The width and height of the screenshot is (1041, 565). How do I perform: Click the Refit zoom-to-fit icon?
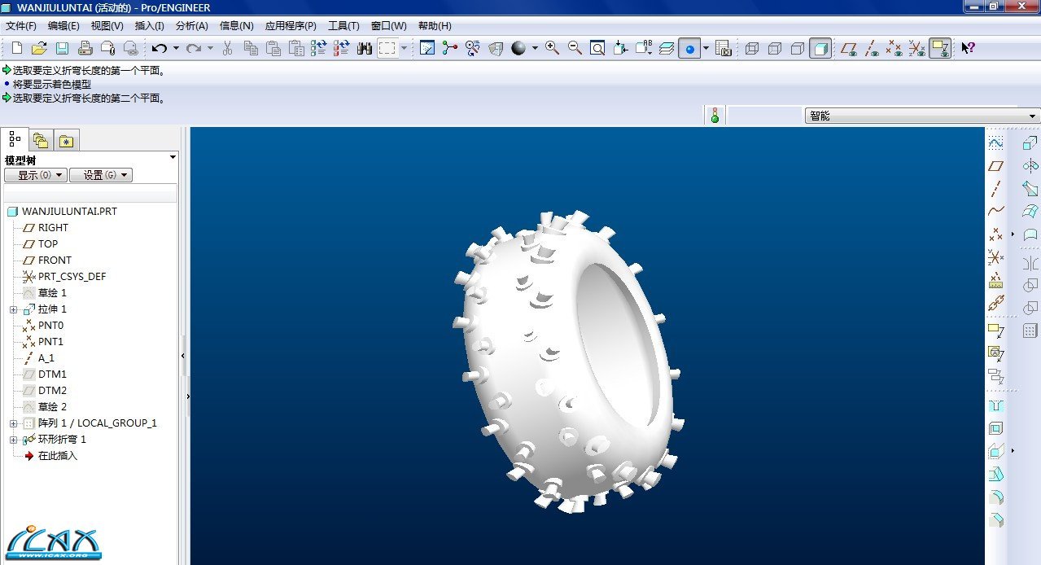tap(597, 48)
